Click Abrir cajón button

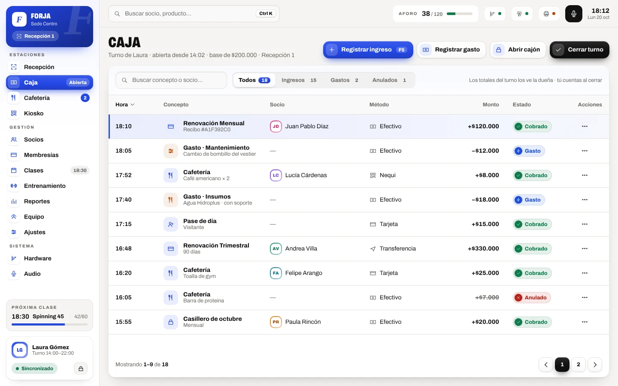coord(518,50)
